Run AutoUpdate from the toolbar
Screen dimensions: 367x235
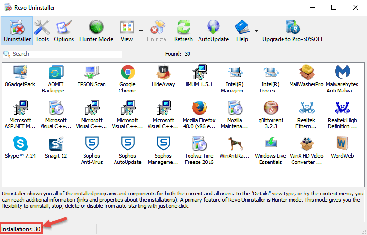tap(213, 31)
